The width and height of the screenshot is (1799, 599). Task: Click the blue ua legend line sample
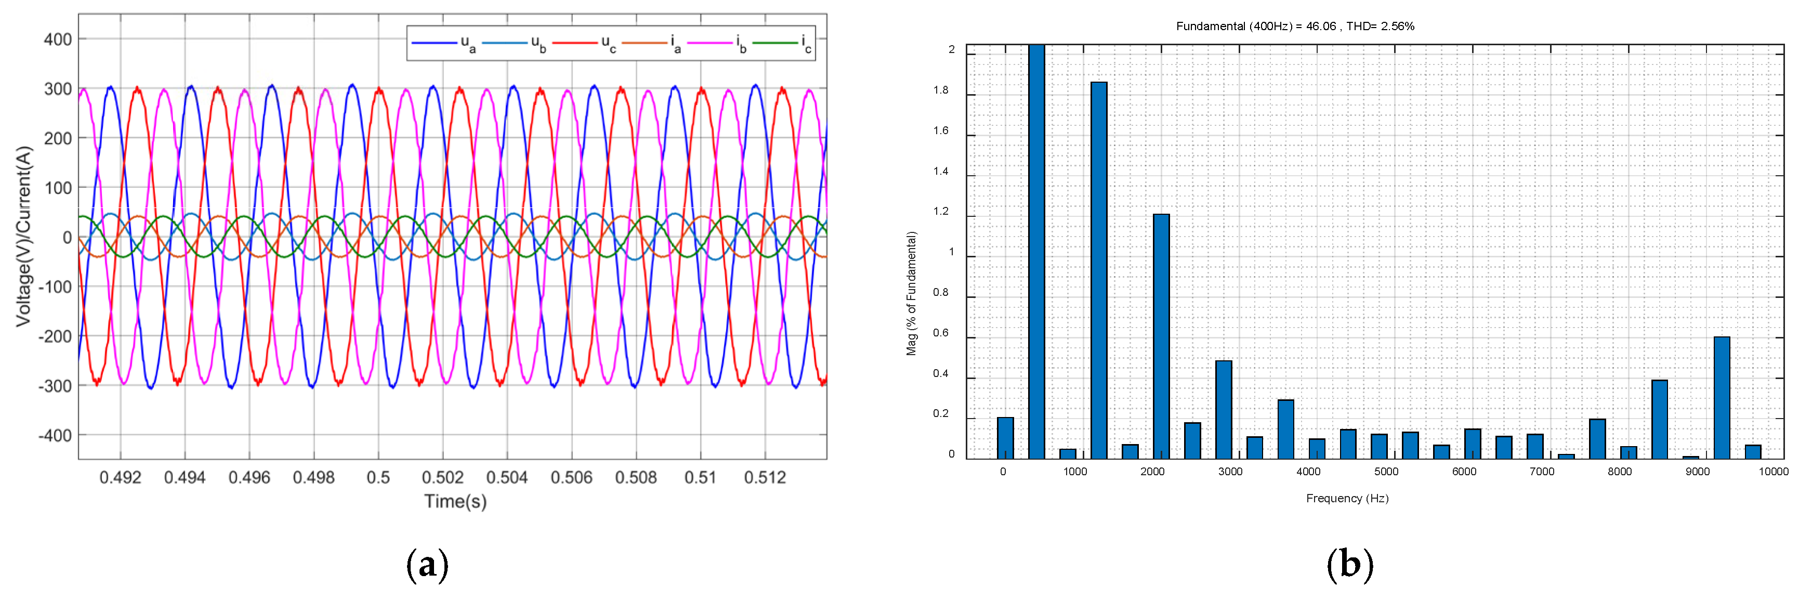click(434, 43)
